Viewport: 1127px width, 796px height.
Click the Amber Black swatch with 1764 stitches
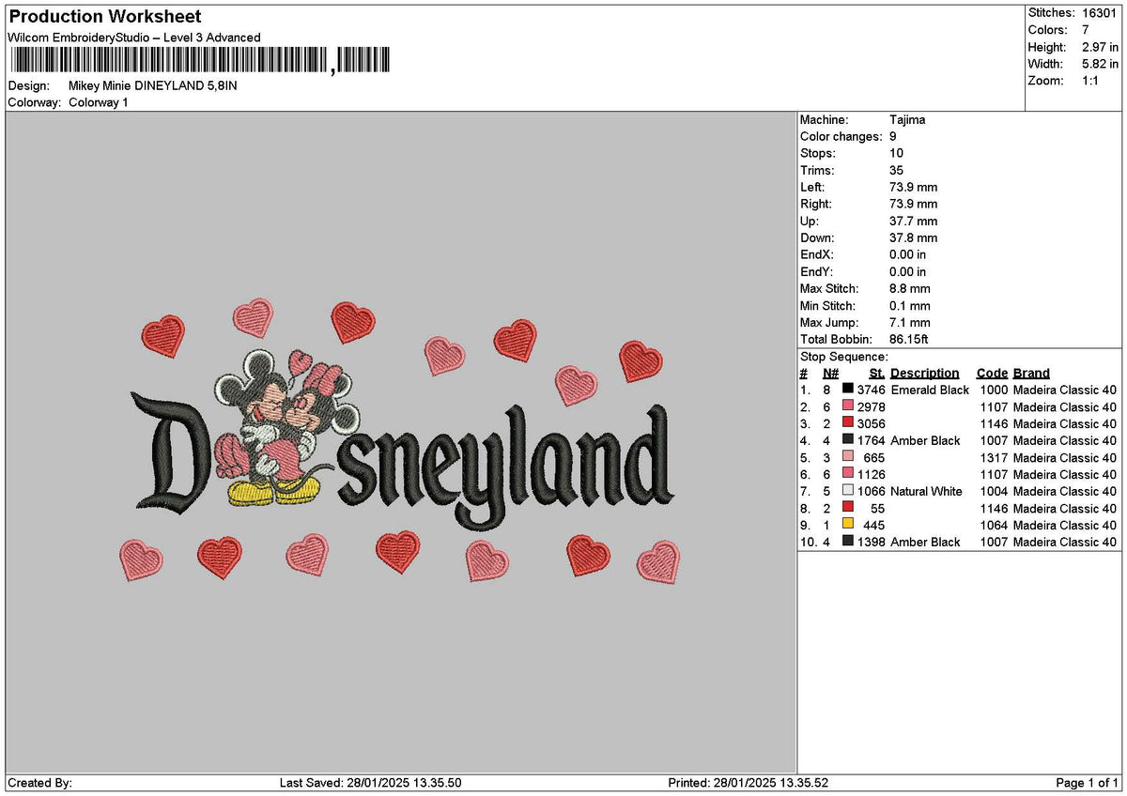click(848, 439)
